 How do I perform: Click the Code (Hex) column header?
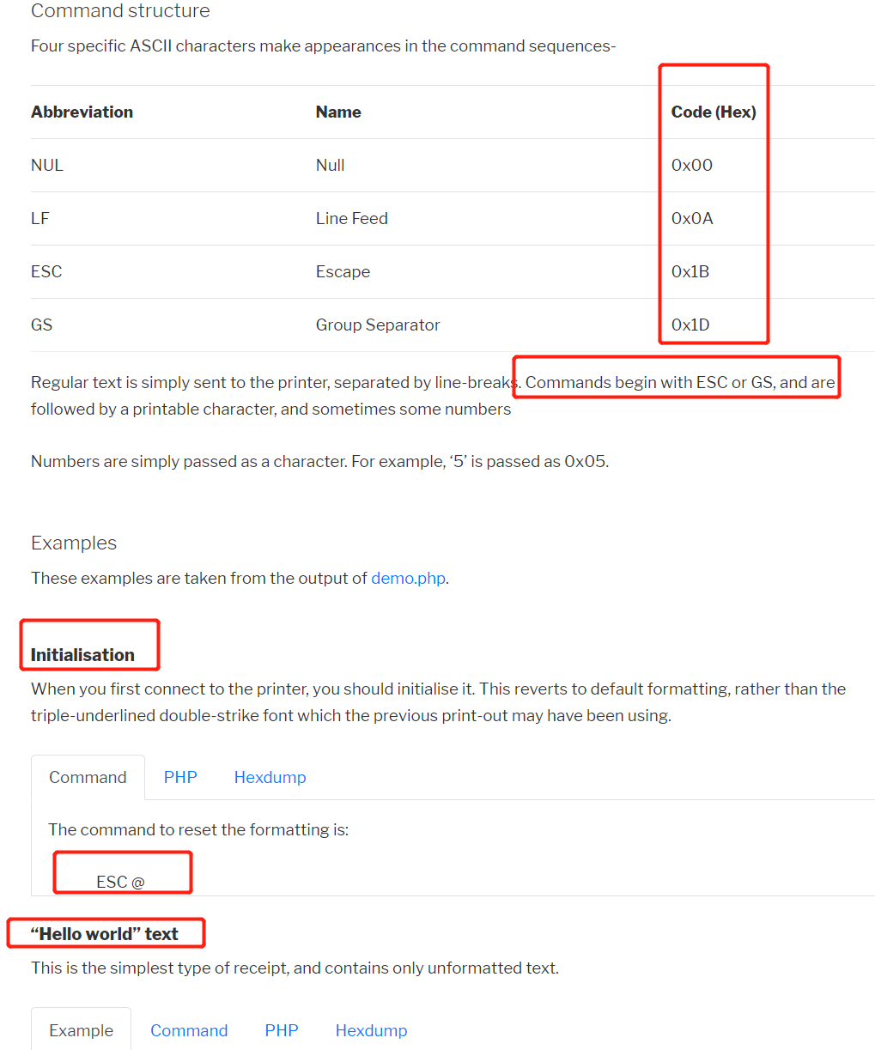coord(714,112)
